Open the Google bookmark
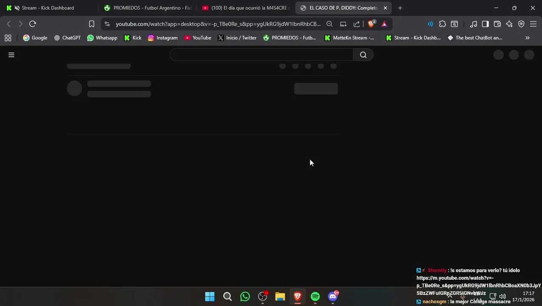This screenshot has height=306, width=542. 35,38
